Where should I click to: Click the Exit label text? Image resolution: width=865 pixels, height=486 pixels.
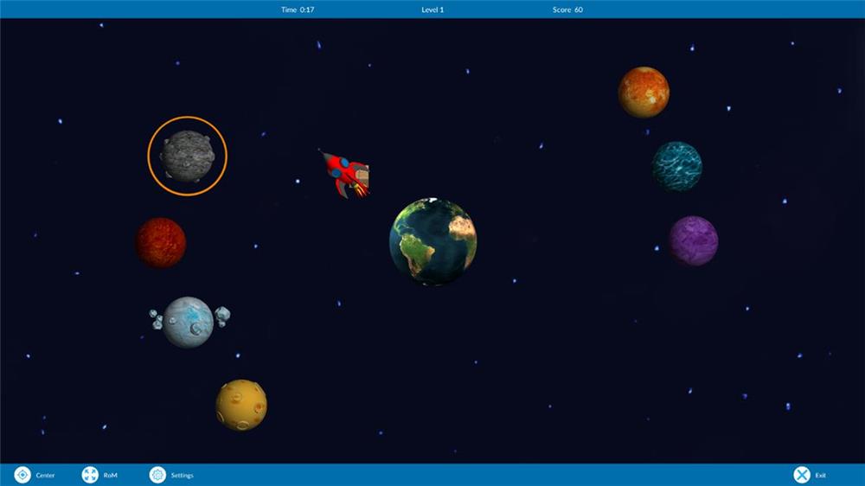pos(821,476)
